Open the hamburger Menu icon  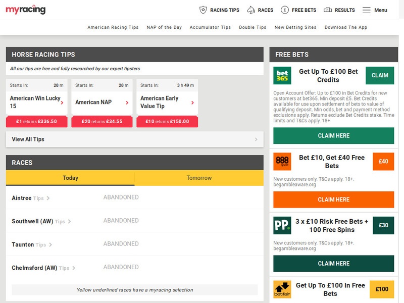(367, 10)
